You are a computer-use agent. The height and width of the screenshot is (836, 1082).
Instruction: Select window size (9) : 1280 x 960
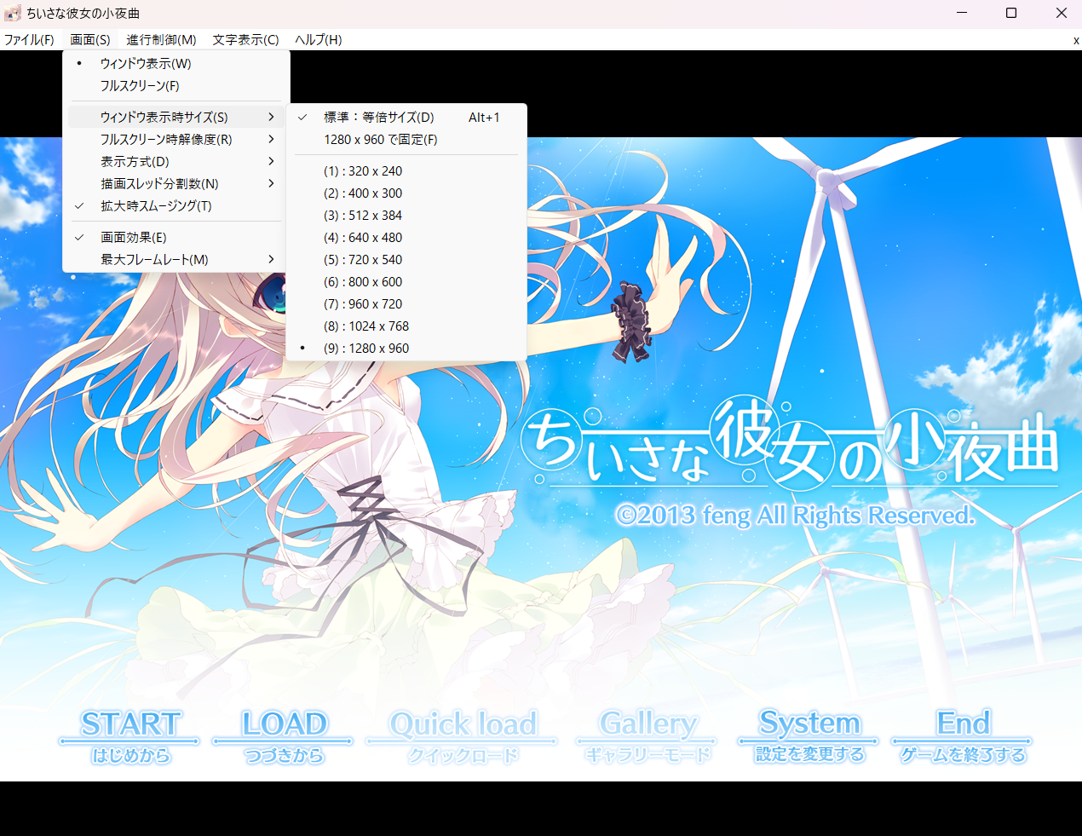tap(406, 349)
